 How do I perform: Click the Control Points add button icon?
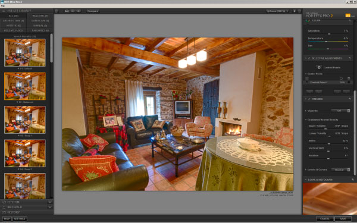[x=319, y=67]
